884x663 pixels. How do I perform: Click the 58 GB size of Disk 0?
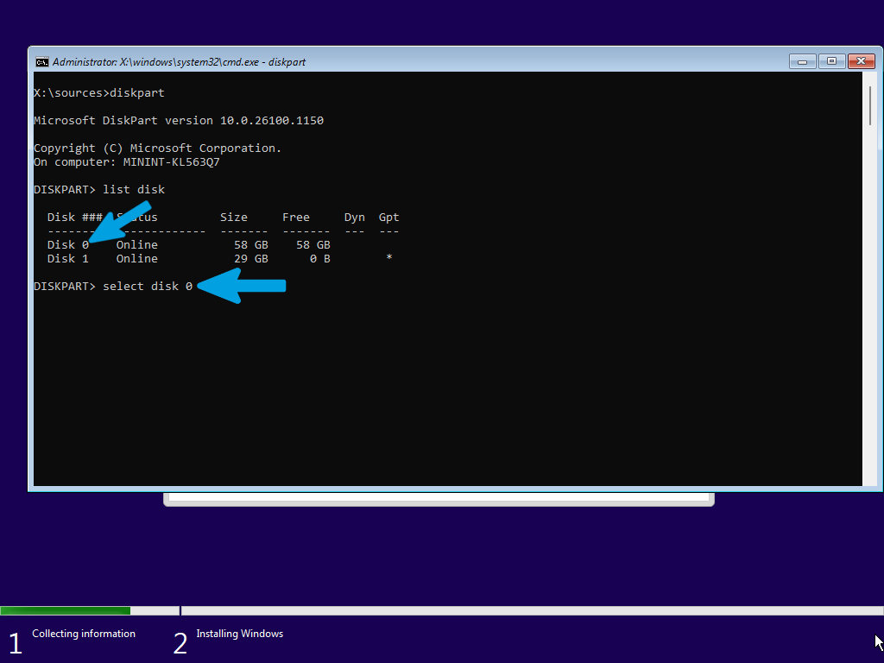tap(251, 245)
